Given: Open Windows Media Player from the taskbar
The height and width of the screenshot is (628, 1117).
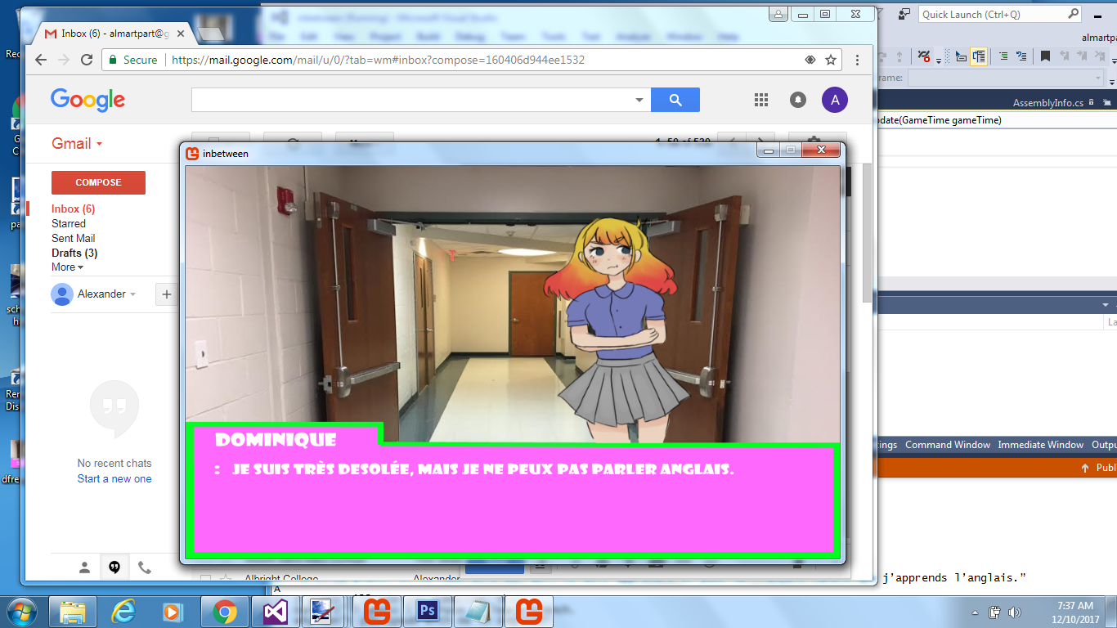Looking at the screenshot, I should [172, 612].
